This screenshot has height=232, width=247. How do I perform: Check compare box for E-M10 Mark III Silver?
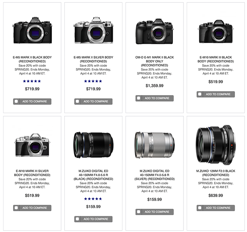click(17, 208)
